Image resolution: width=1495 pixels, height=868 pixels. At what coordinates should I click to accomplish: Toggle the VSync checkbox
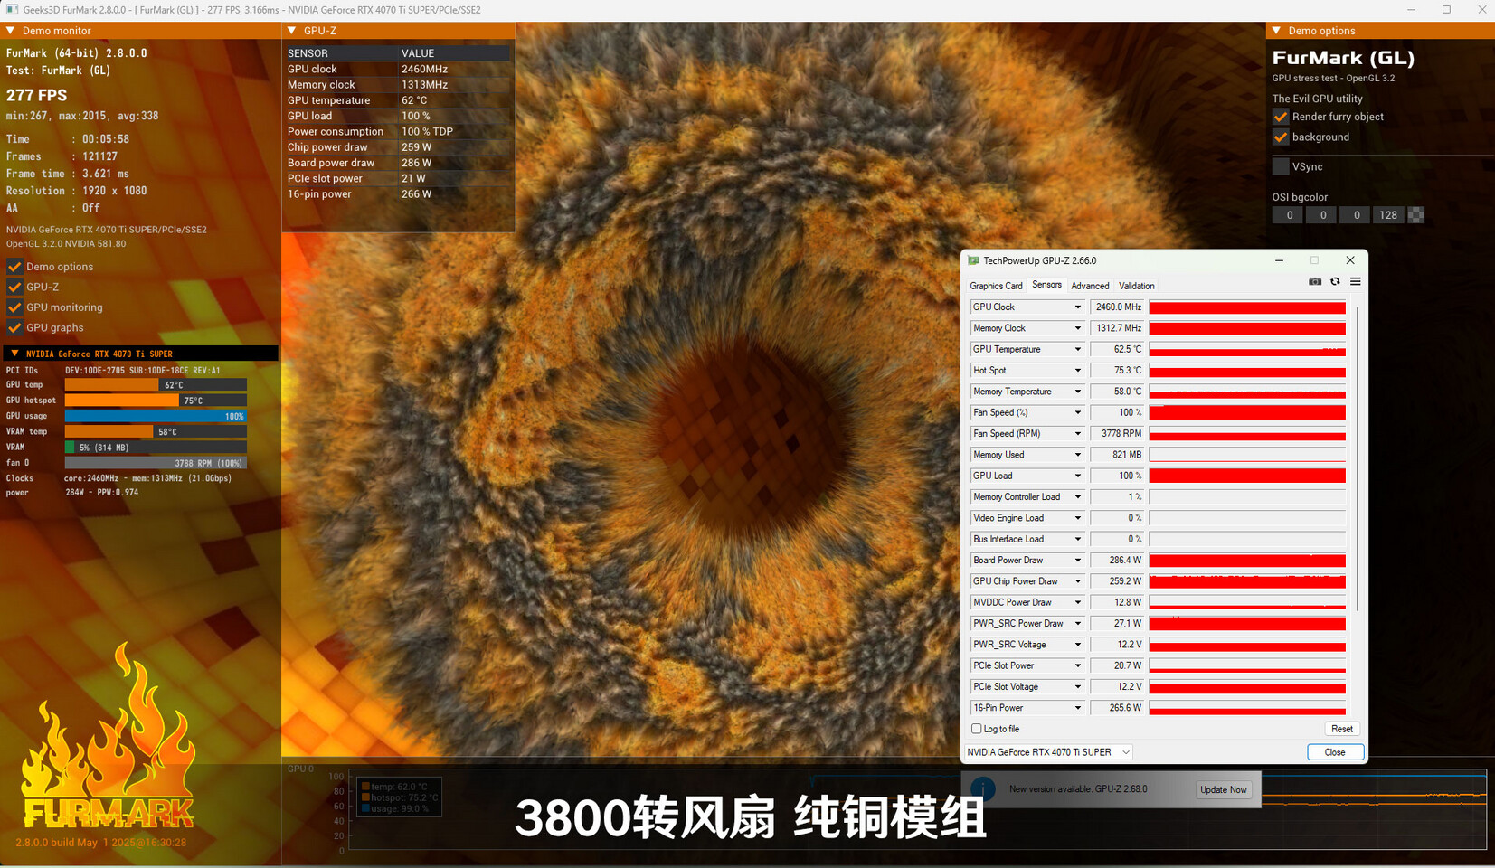tap(1281, 166)
